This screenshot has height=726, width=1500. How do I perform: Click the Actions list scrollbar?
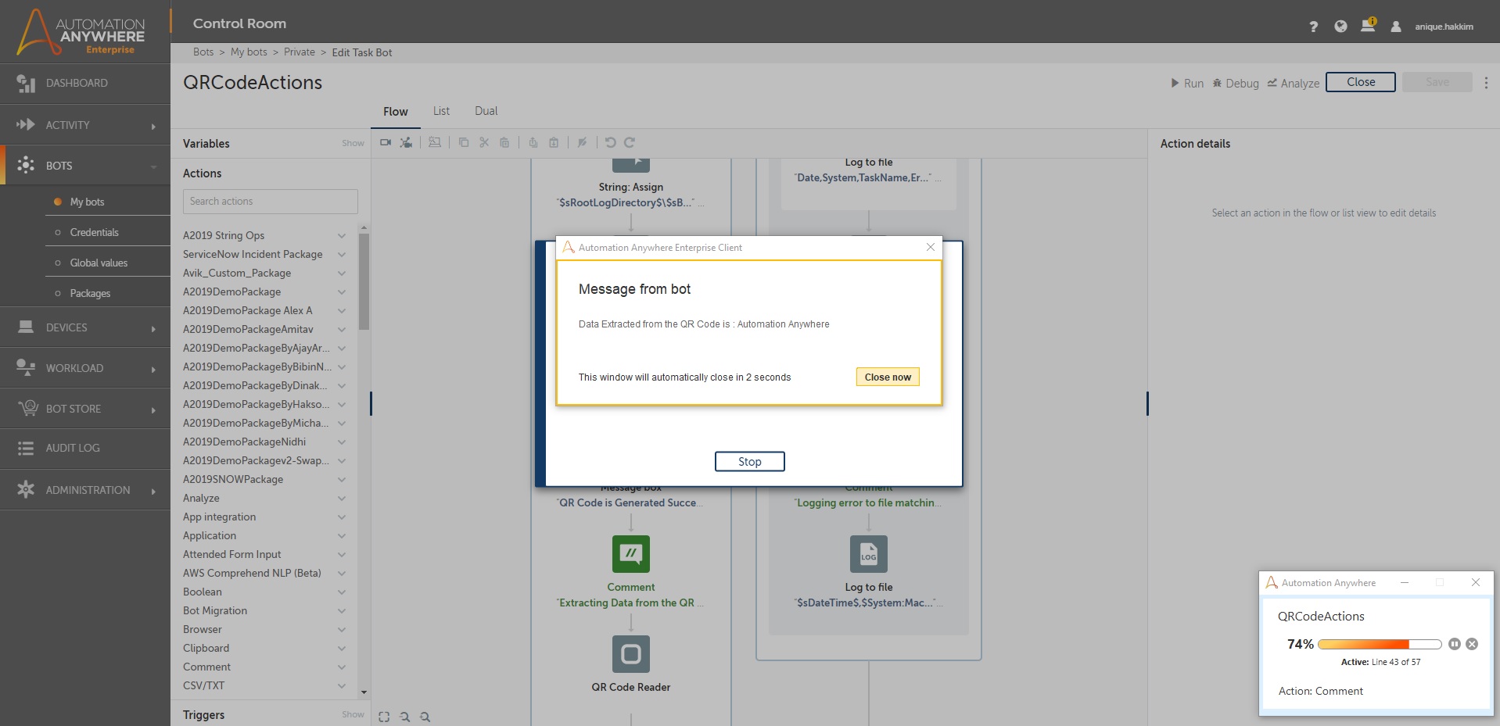tap(364, 281)
